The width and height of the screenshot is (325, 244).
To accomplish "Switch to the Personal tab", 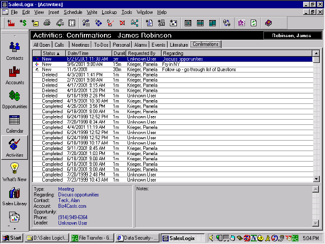I will 121,45.
